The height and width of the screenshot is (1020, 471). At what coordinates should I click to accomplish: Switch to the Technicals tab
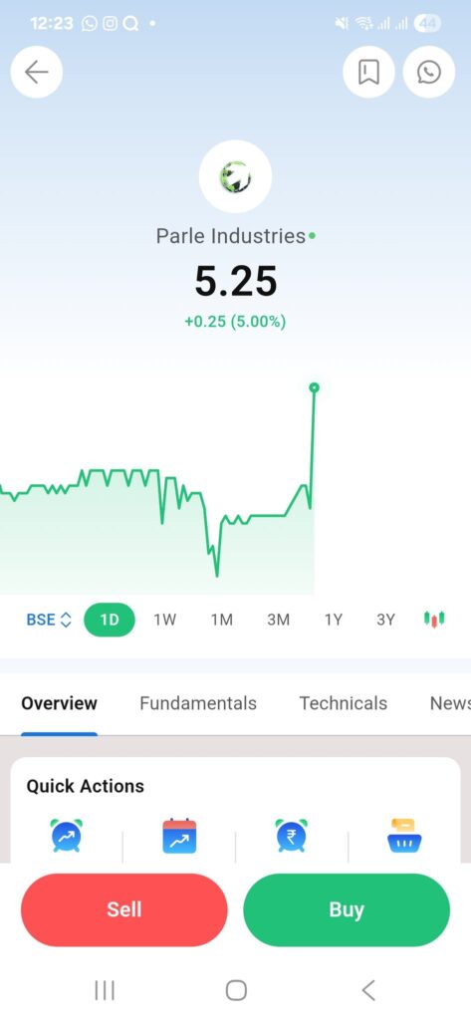344,703
